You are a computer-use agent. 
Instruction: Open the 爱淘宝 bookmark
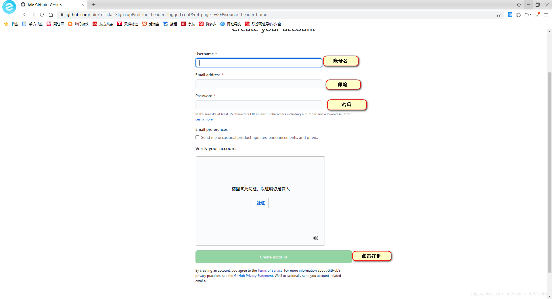click(x=151, y=24)
